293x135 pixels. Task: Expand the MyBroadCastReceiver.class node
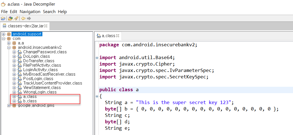pyautogui.click(x=14, y=74)
